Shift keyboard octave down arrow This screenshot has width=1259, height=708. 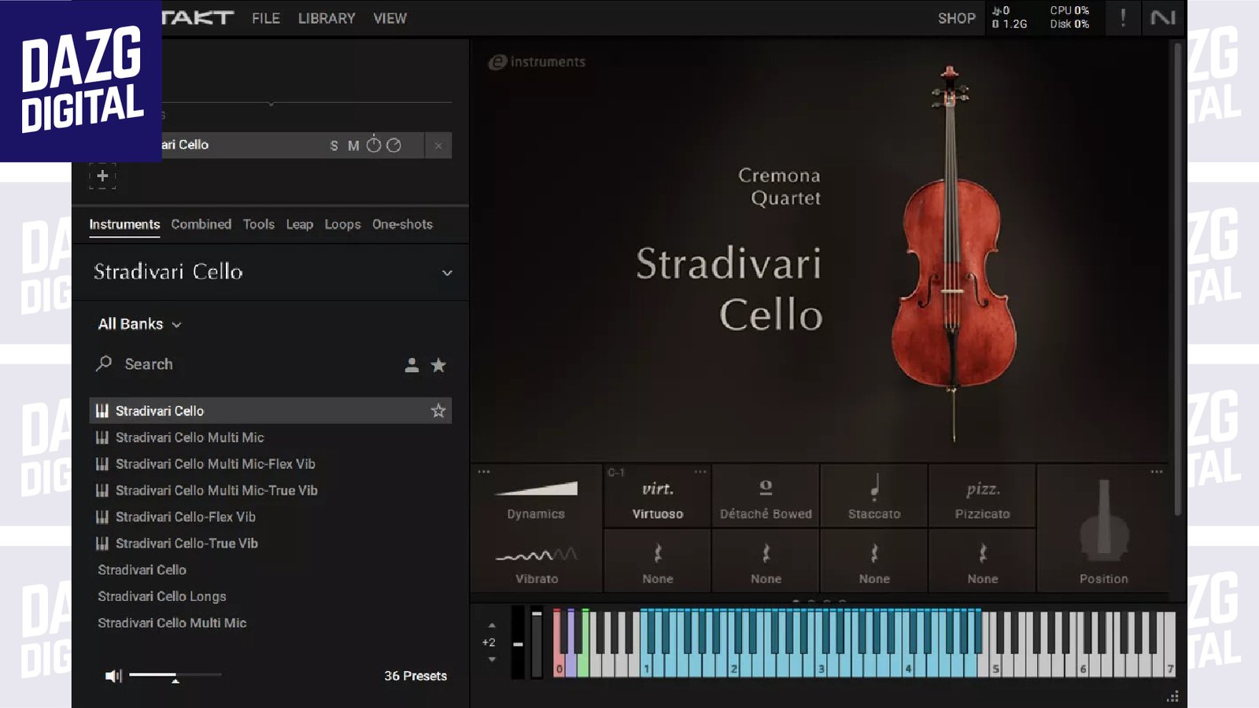coord(492,659)
